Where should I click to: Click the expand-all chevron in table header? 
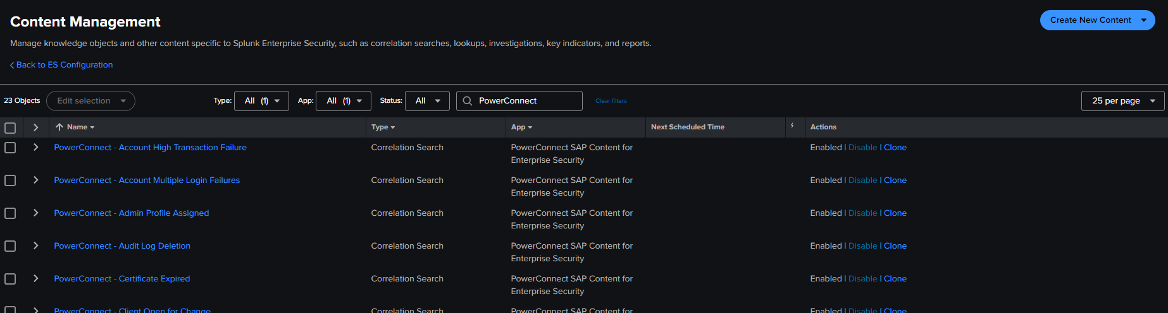click(36, 127)
